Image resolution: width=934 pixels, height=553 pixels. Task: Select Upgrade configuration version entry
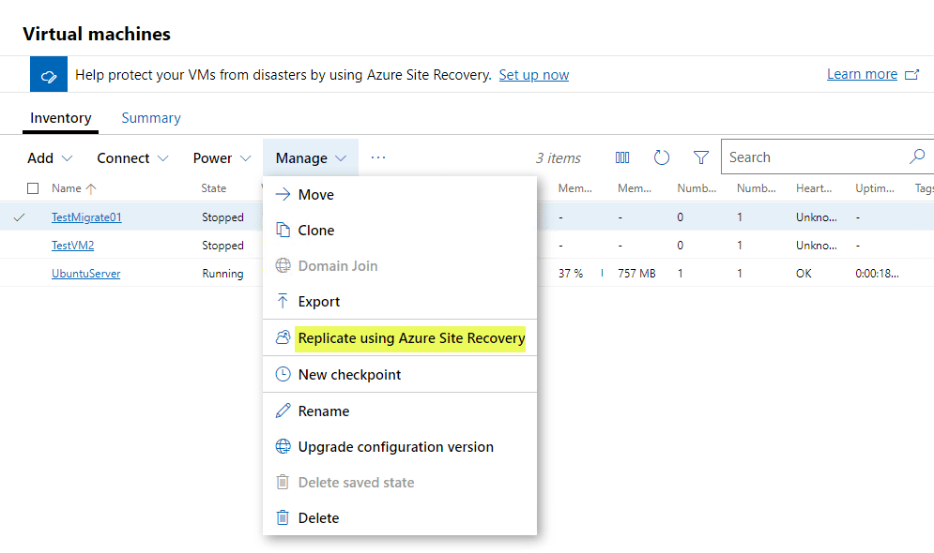click(400, 446)
